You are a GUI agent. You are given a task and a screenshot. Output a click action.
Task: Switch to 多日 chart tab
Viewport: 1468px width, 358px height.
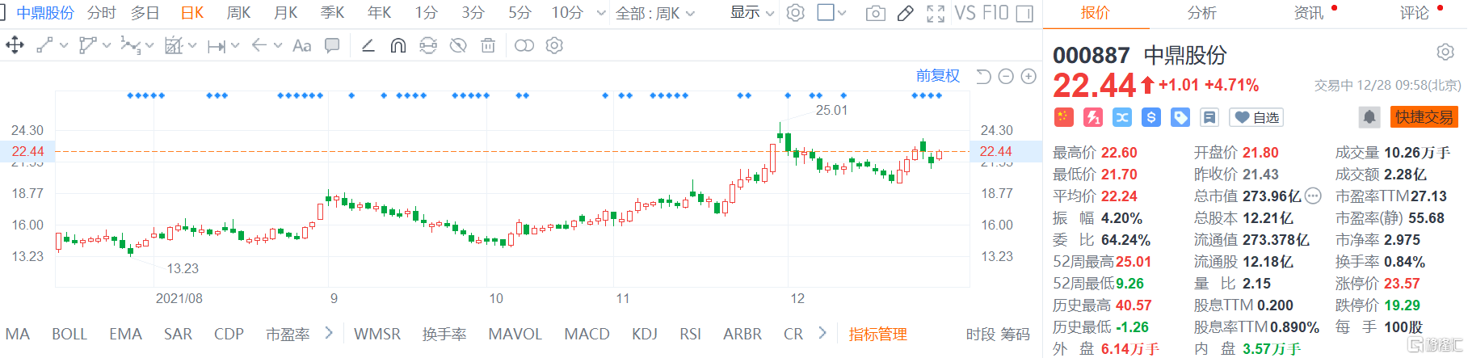(x=145, y=13)
